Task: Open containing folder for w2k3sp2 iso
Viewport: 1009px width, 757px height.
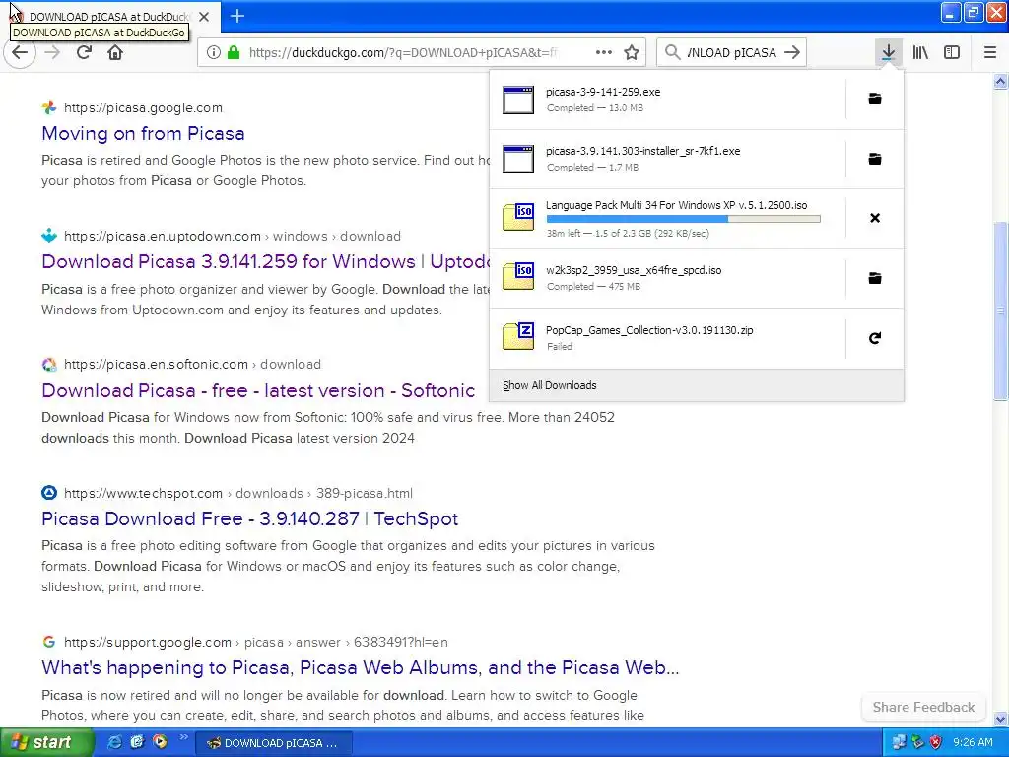Action: tap(875, 278)
